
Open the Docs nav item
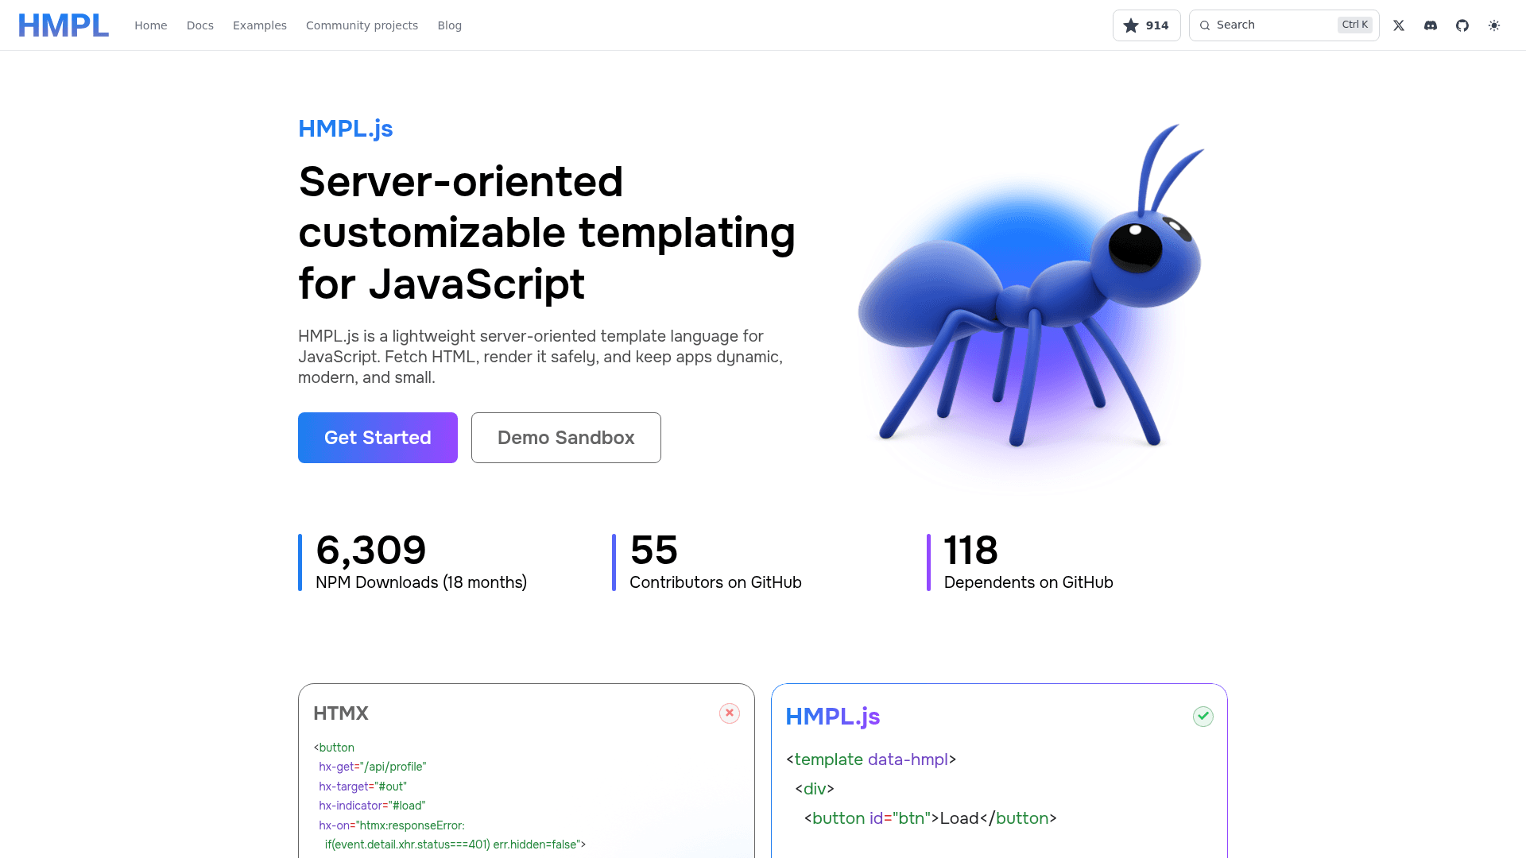click(199, 25)
